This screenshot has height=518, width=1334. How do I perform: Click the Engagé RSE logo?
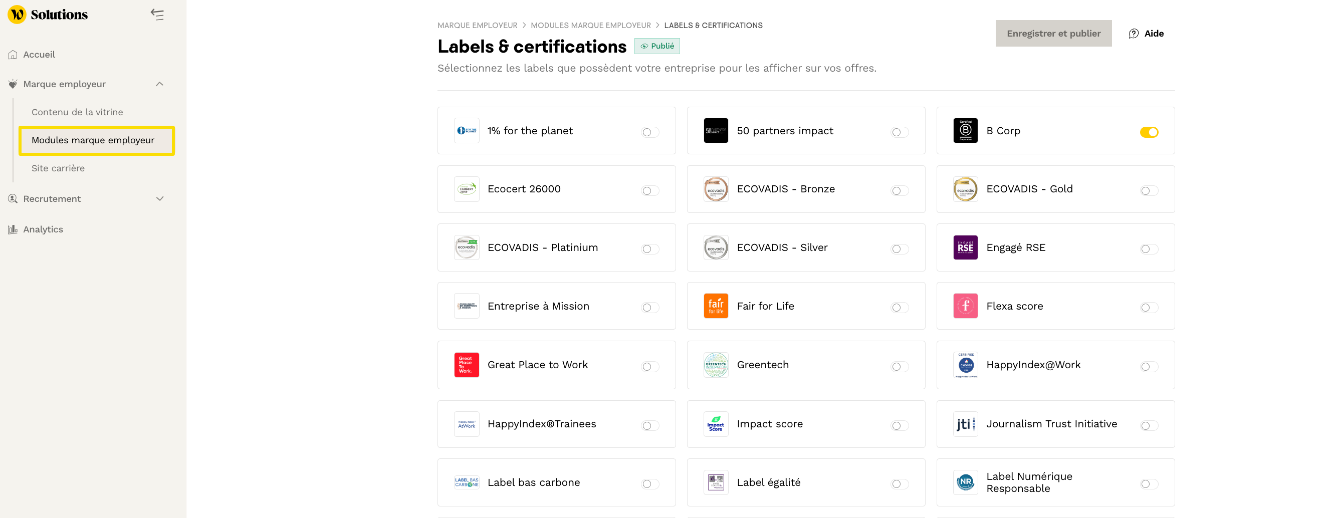pos(965,247)
